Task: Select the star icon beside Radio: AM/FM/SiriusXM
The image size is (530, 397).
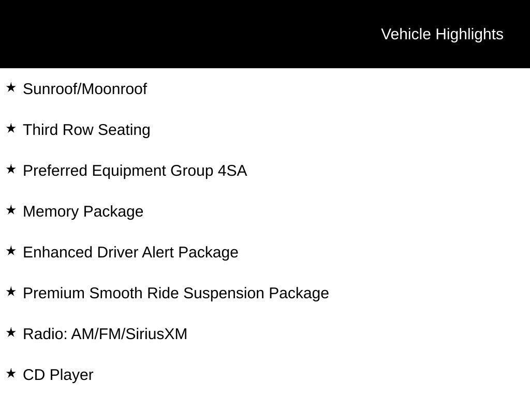Action: click(x=11, y=332)
